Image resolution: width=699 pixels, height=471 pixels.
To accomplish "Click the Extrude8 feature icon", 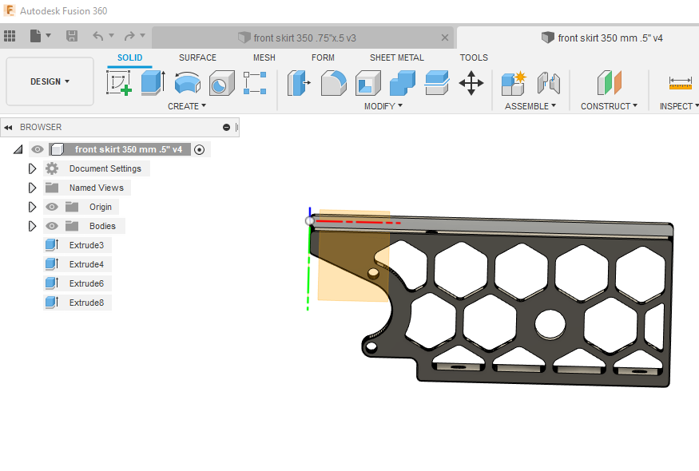I will (x=52, y=303).
